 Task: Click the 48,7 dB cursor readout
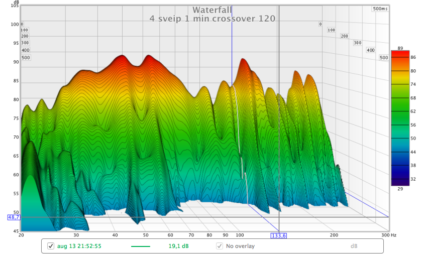click(14, 217)
